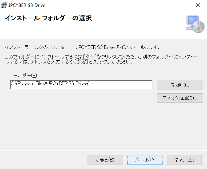Show disk space with ディスク領域(D)...
Viewport: 207px width, 169px height.
(x=180, y=98)
